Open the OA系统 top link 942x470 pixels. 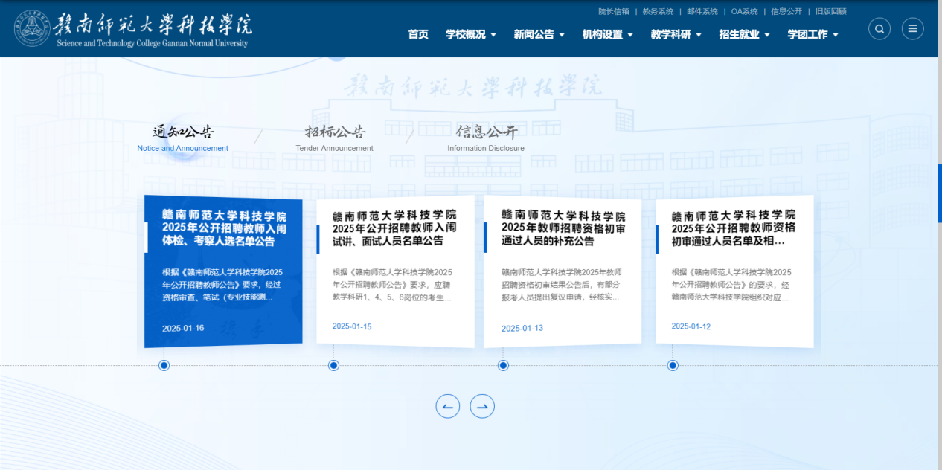pyautogui.click(x=745, y=11)
